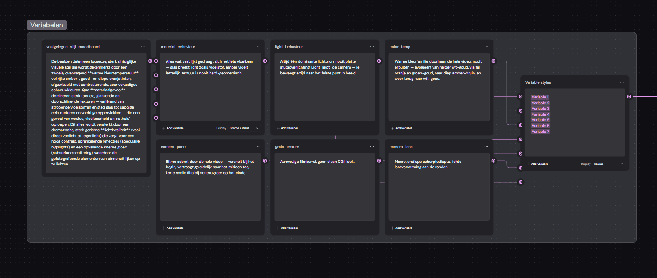Click the output port of light_behaviour node
The image size is (657, 278).
click(379, 61)
